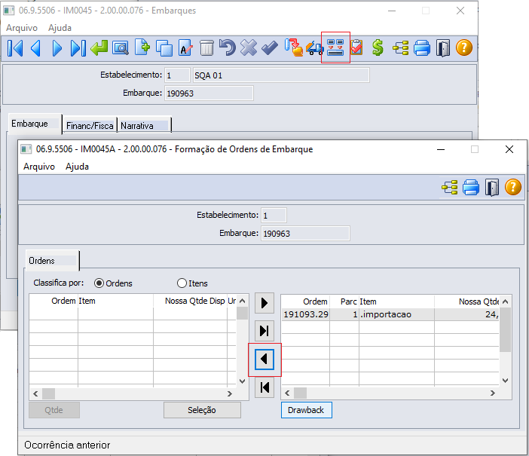Print from Formação de Ordens window toolbar
Image resolution: width=529 pixels, height=456 pixels.
(471, 188)
